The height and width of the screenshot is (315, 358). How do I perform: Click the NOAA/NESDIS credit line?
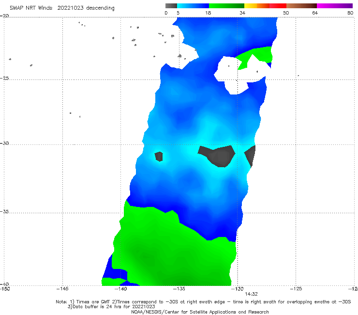200,312
